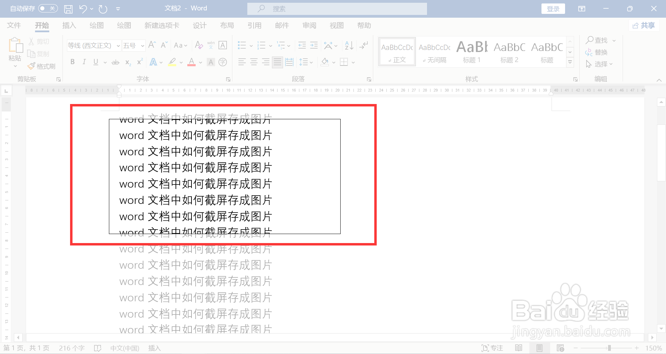Image resolution: width=666 pixels, height=354 pixels.
Task: Click the Sort icon in paragraph group
Action: tap(349, 45)
